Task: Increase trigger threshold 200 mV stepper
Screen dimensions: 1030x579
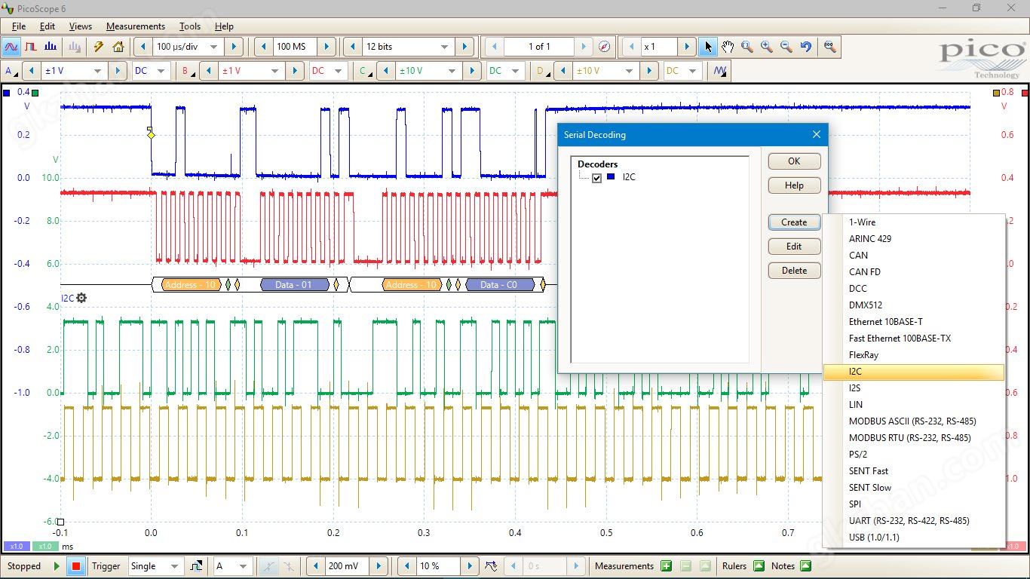Action: [379, 566]
